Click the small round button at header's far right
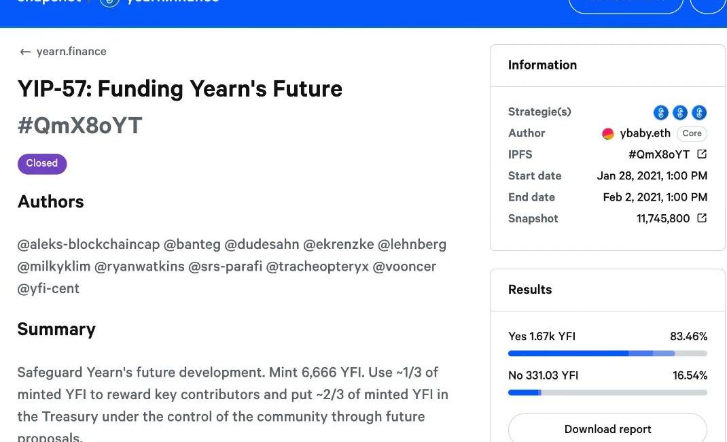This screenshot has width=727, height=442. tap(709, 5)
